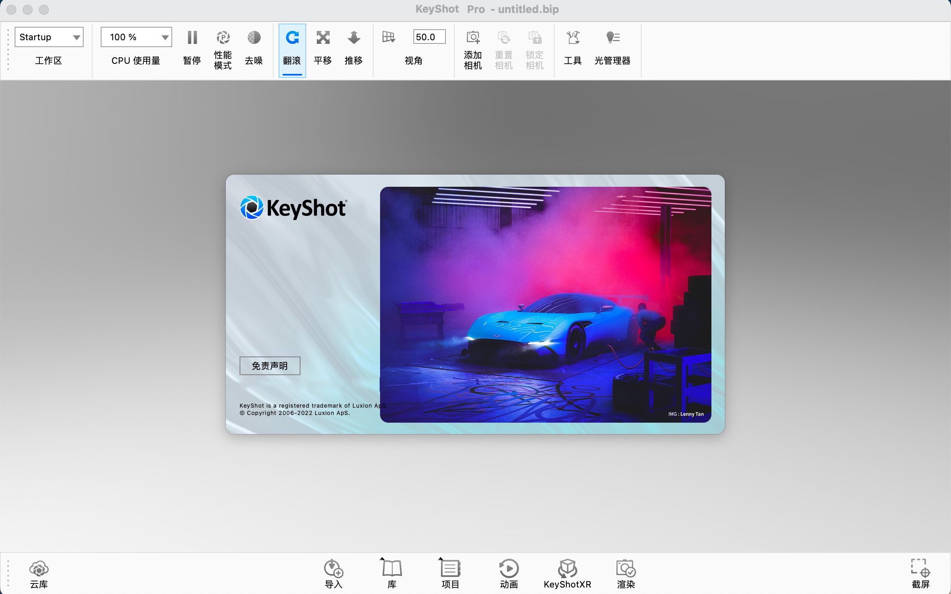Viewport: 951px width, 594px height.
Task: Click the field of view 50.0 input
Action: [429, 37]
